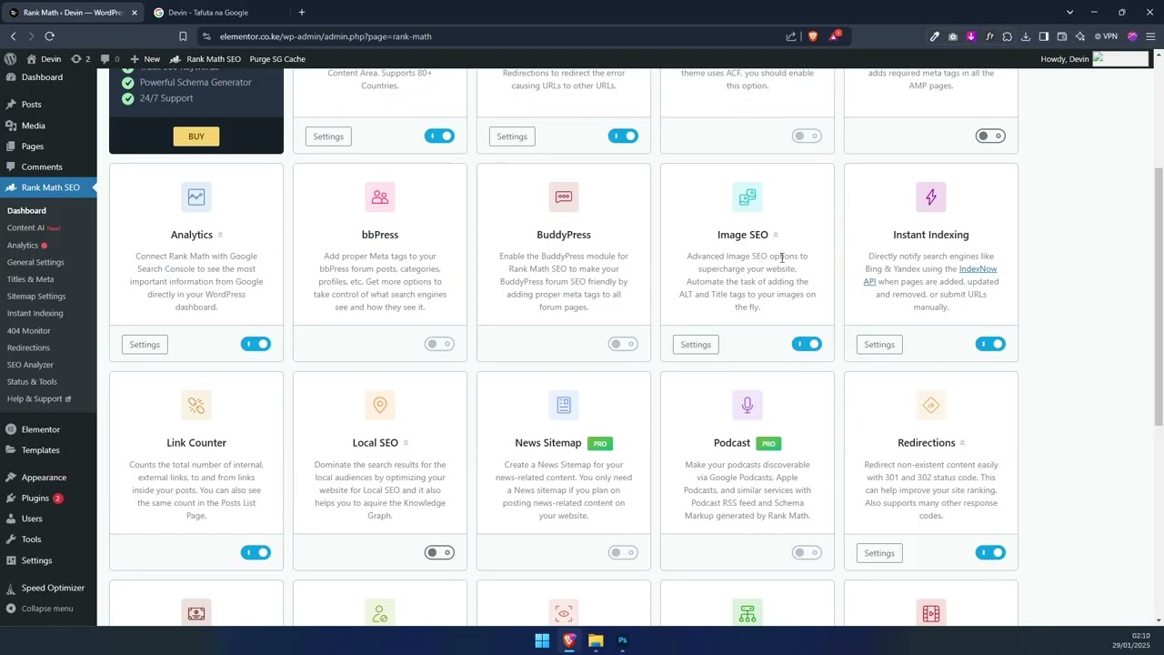The width and height of the screenshot is (1164, 655).
Task: Bookmark this page using bookmark icon
Action: [x=183, y=36]
